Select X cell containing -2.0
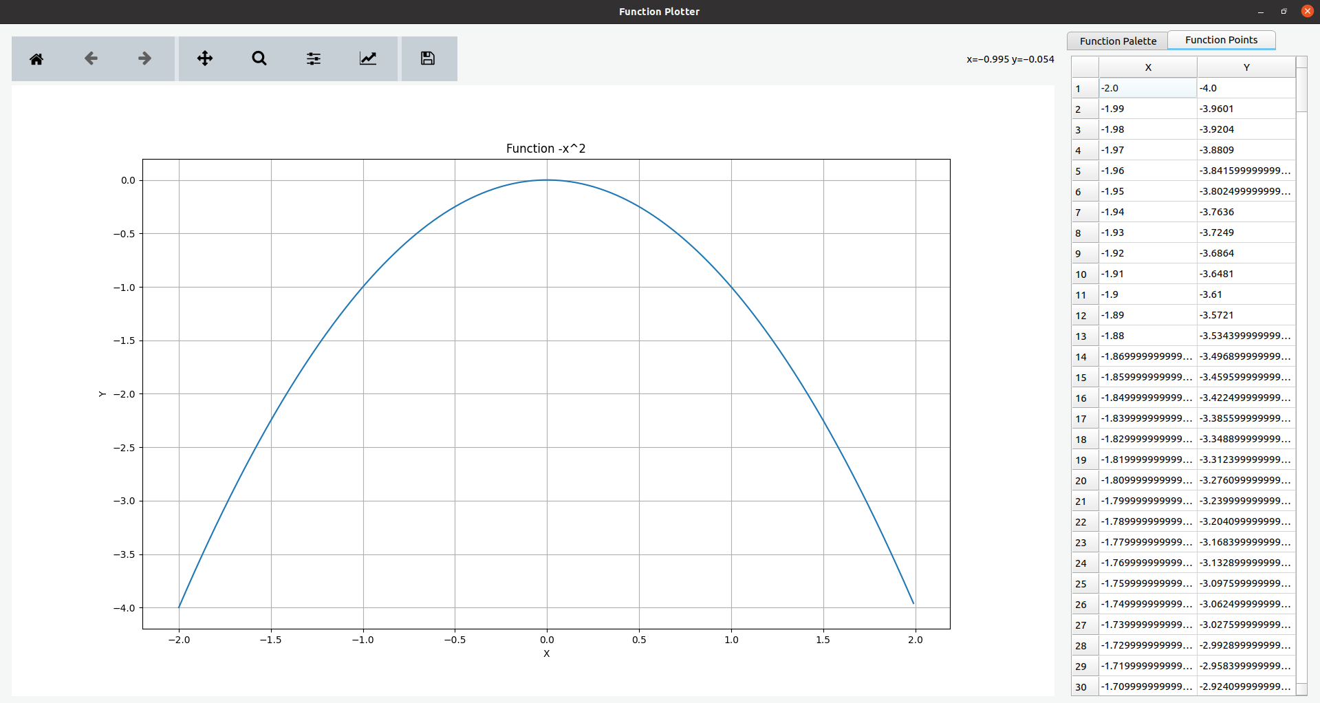The image size is (1320, 703). pos(1148,88)
